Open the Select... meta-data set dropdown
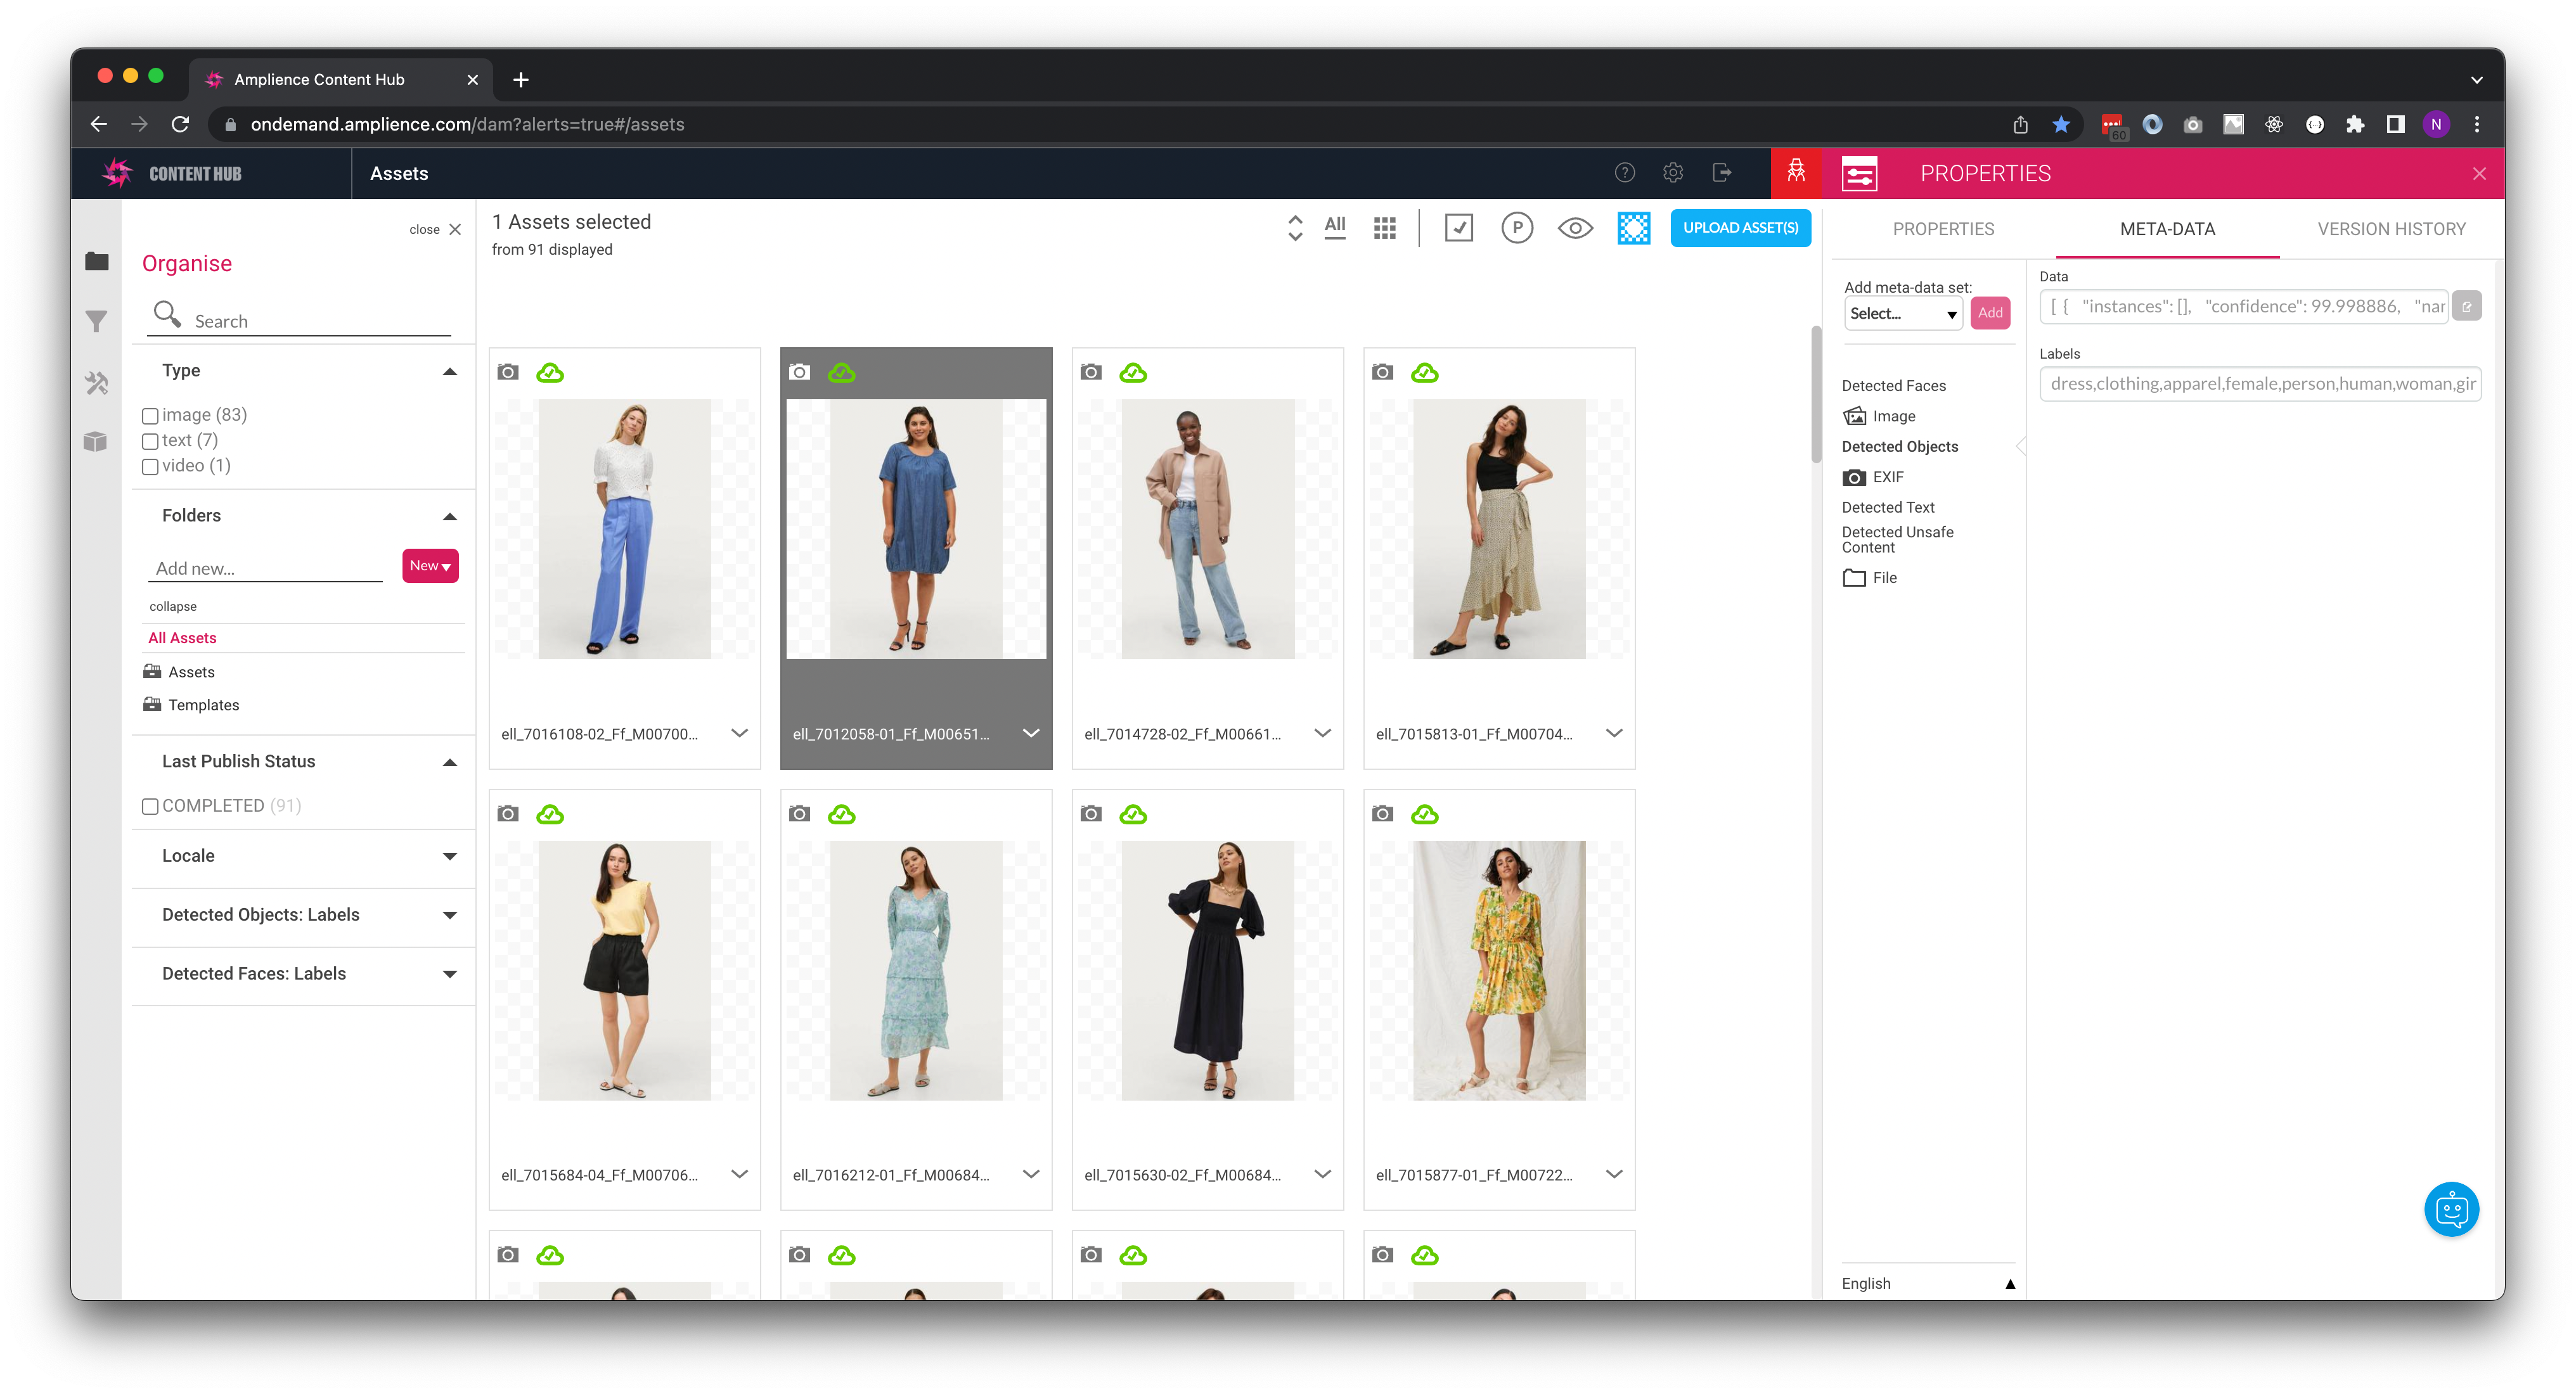Image resolution: width=2576 pixels, height=1394 pixels. tap(1902, 313)
